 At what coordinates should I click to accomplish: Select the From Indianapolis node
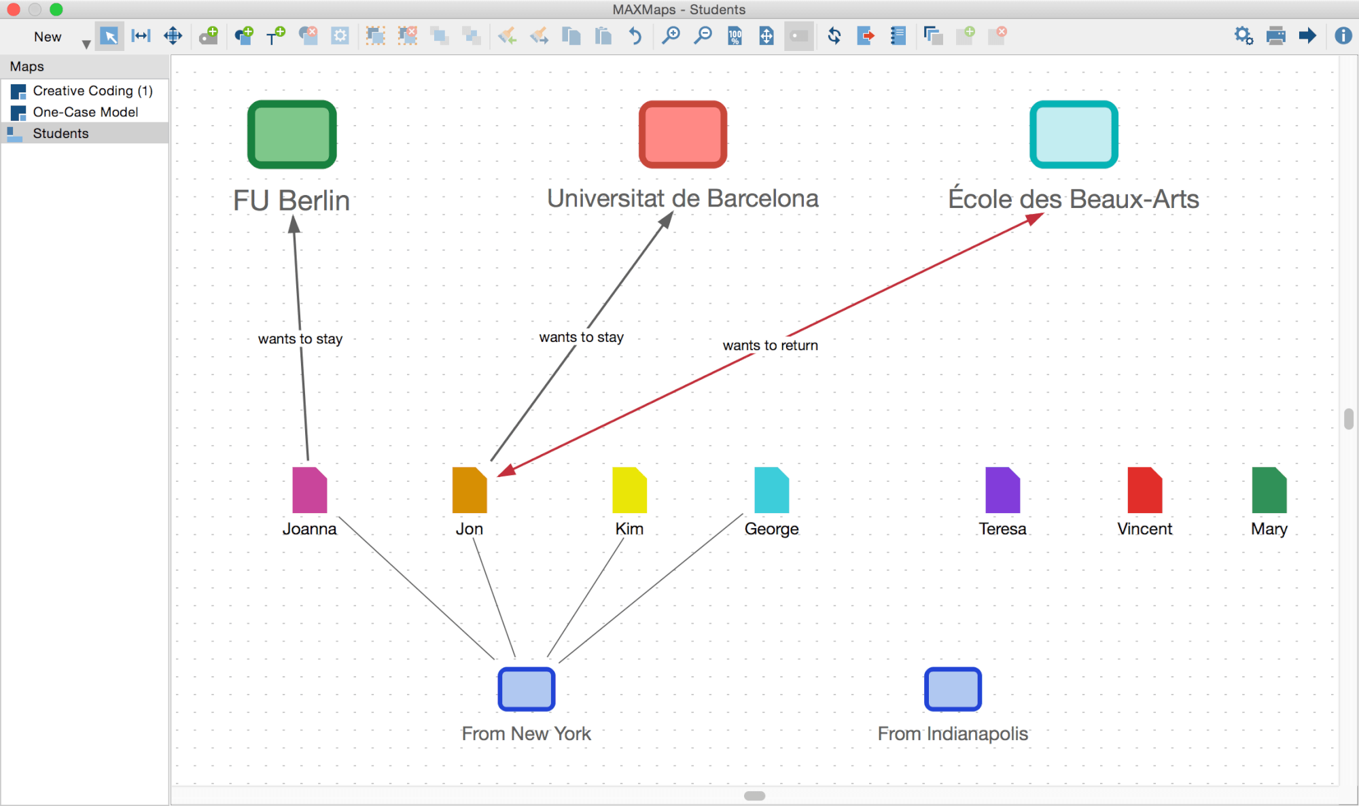(953, 689)
